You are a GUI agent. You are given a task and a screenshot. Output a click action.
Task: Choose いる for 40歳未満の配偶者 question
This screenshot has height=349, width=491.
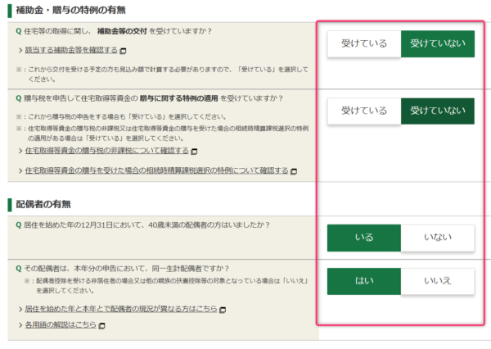tap(364, 238)
